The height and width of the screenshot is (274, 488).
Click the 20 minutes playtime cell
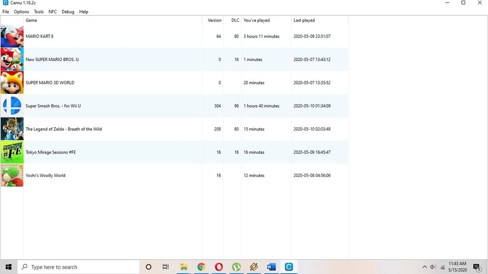[254, 83]
